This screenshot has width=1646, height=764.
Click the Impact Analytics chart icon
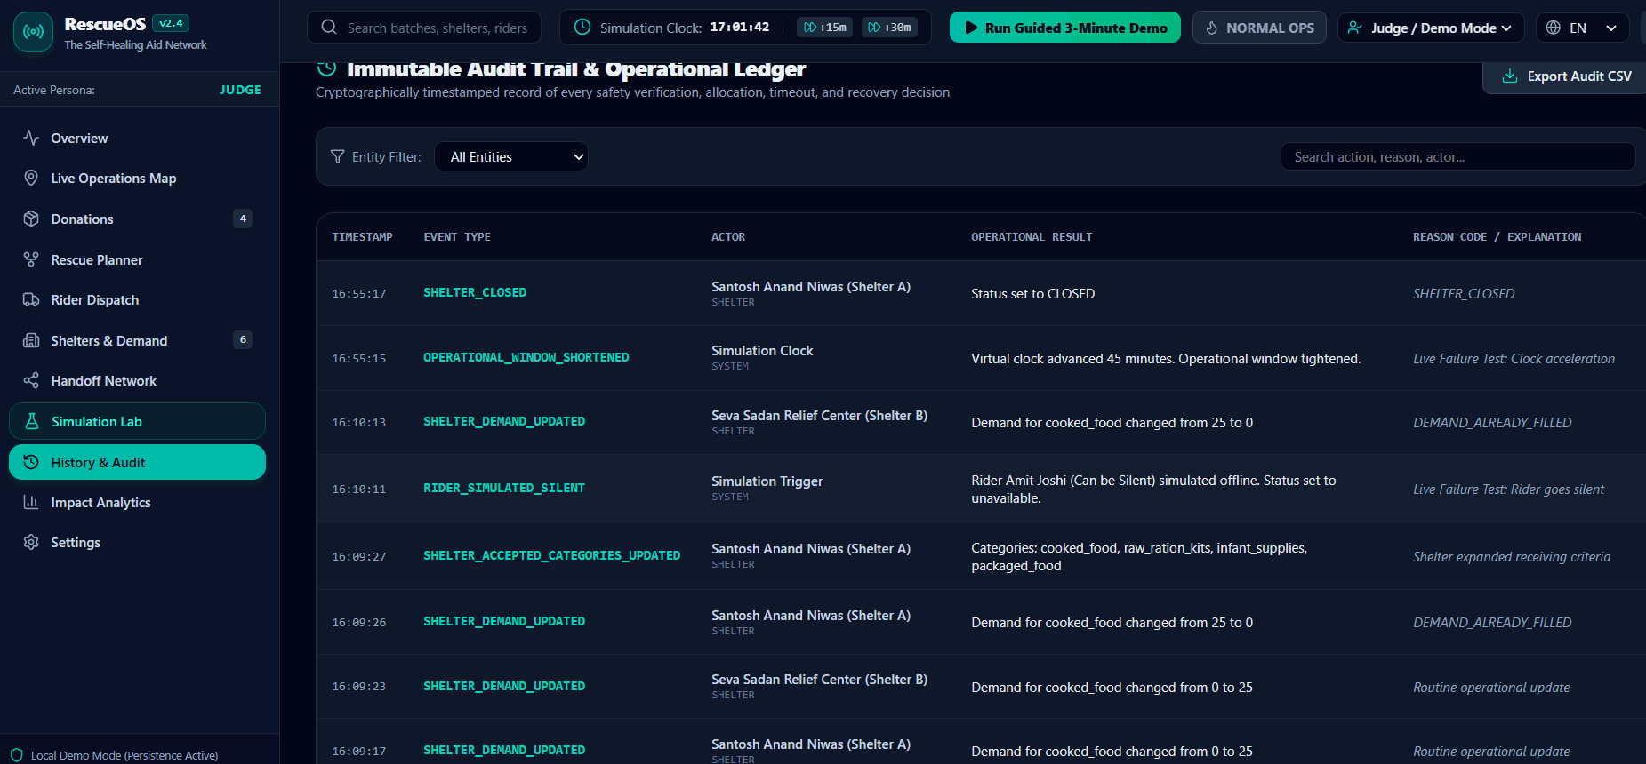[x=31, y=502]
